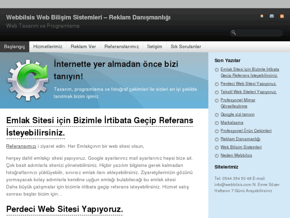
Task: Click bullet icon beside Profesyonel Ürün Çekimleri
Action: click(217, 131)
